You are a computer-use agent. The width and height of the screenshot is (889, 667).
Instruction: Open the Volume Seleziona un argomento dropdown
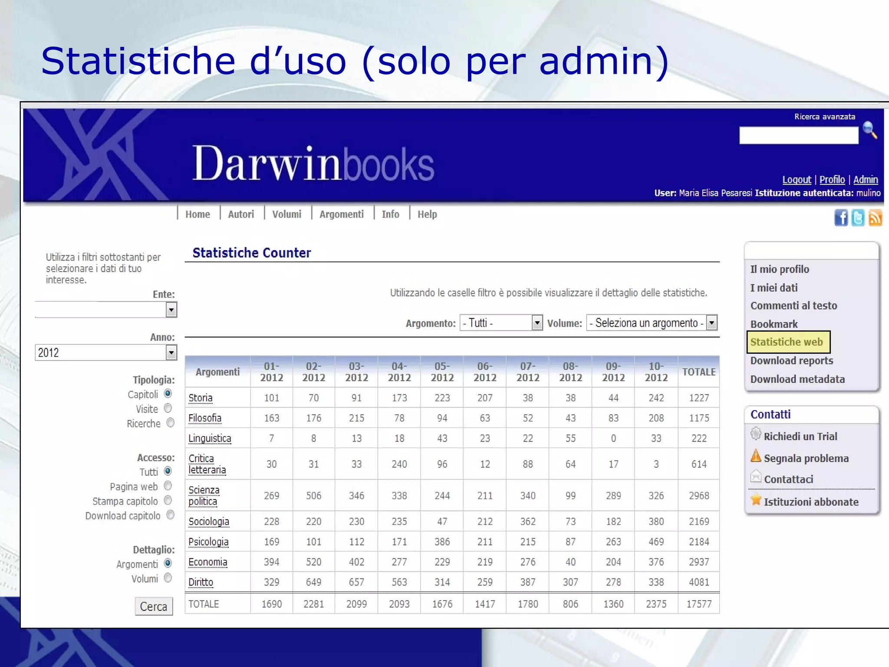point(652,323)
